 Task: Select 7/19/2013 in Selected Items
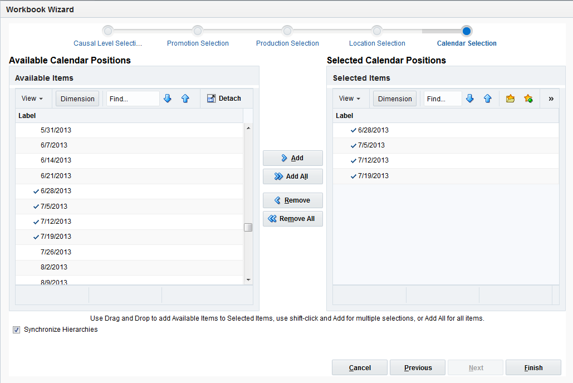point(446,176)
